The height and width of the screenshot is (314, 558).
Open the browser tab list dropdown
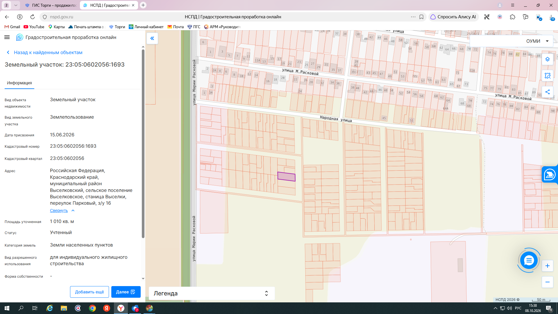pos(16,5)
